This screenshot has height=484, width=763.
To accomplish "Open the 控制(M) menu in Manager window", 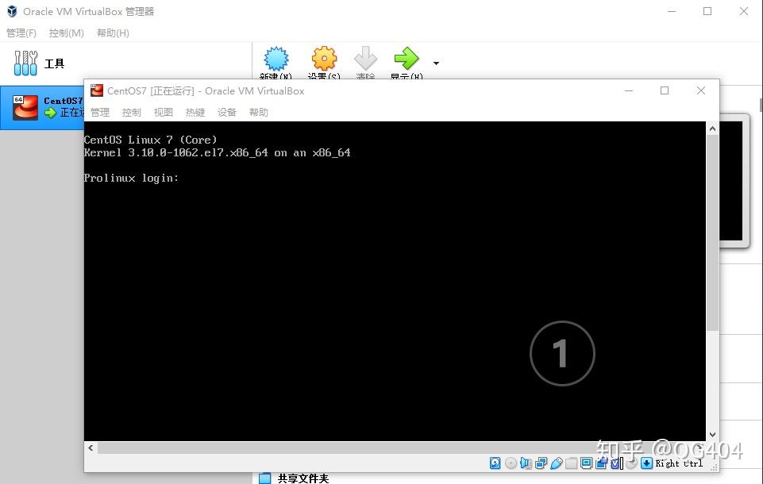I will 67,33.
